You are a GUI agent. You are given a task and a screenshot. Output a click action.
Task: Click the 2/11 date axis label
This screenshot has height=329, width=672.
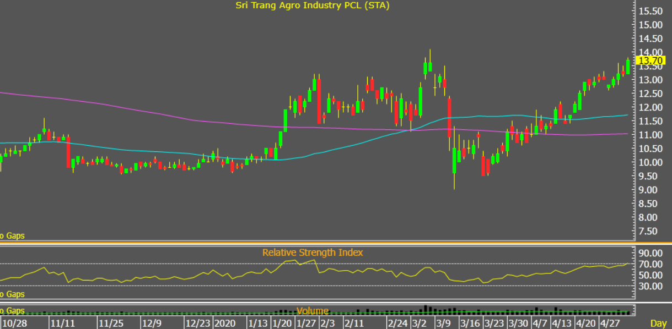(355, 323)
